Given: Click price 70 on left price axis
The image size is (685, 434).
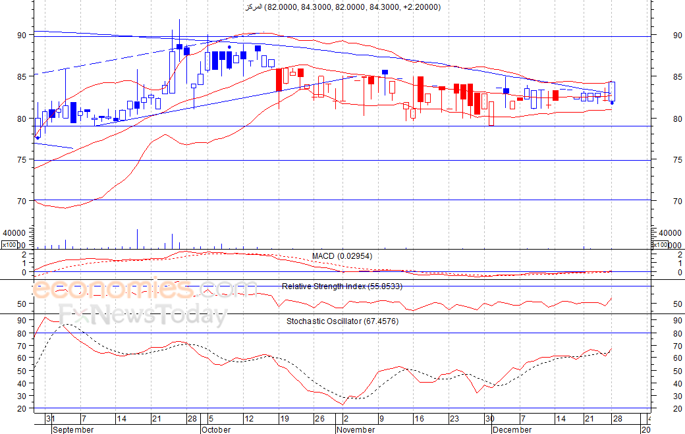Looking at the screenshot, I should (x=22, y=202).
